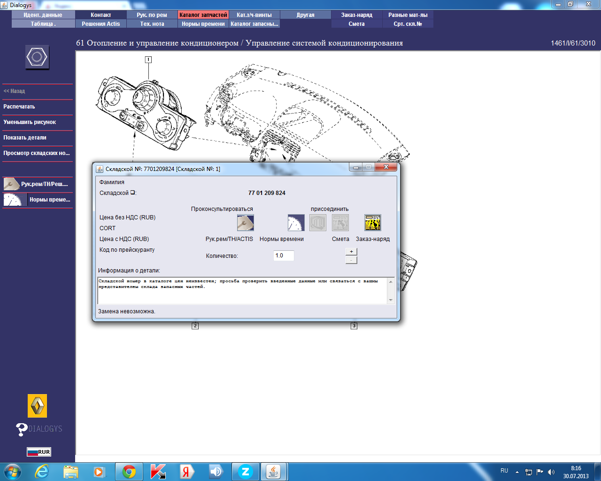Select the Срт. скл.№ tab

(408, 24)
